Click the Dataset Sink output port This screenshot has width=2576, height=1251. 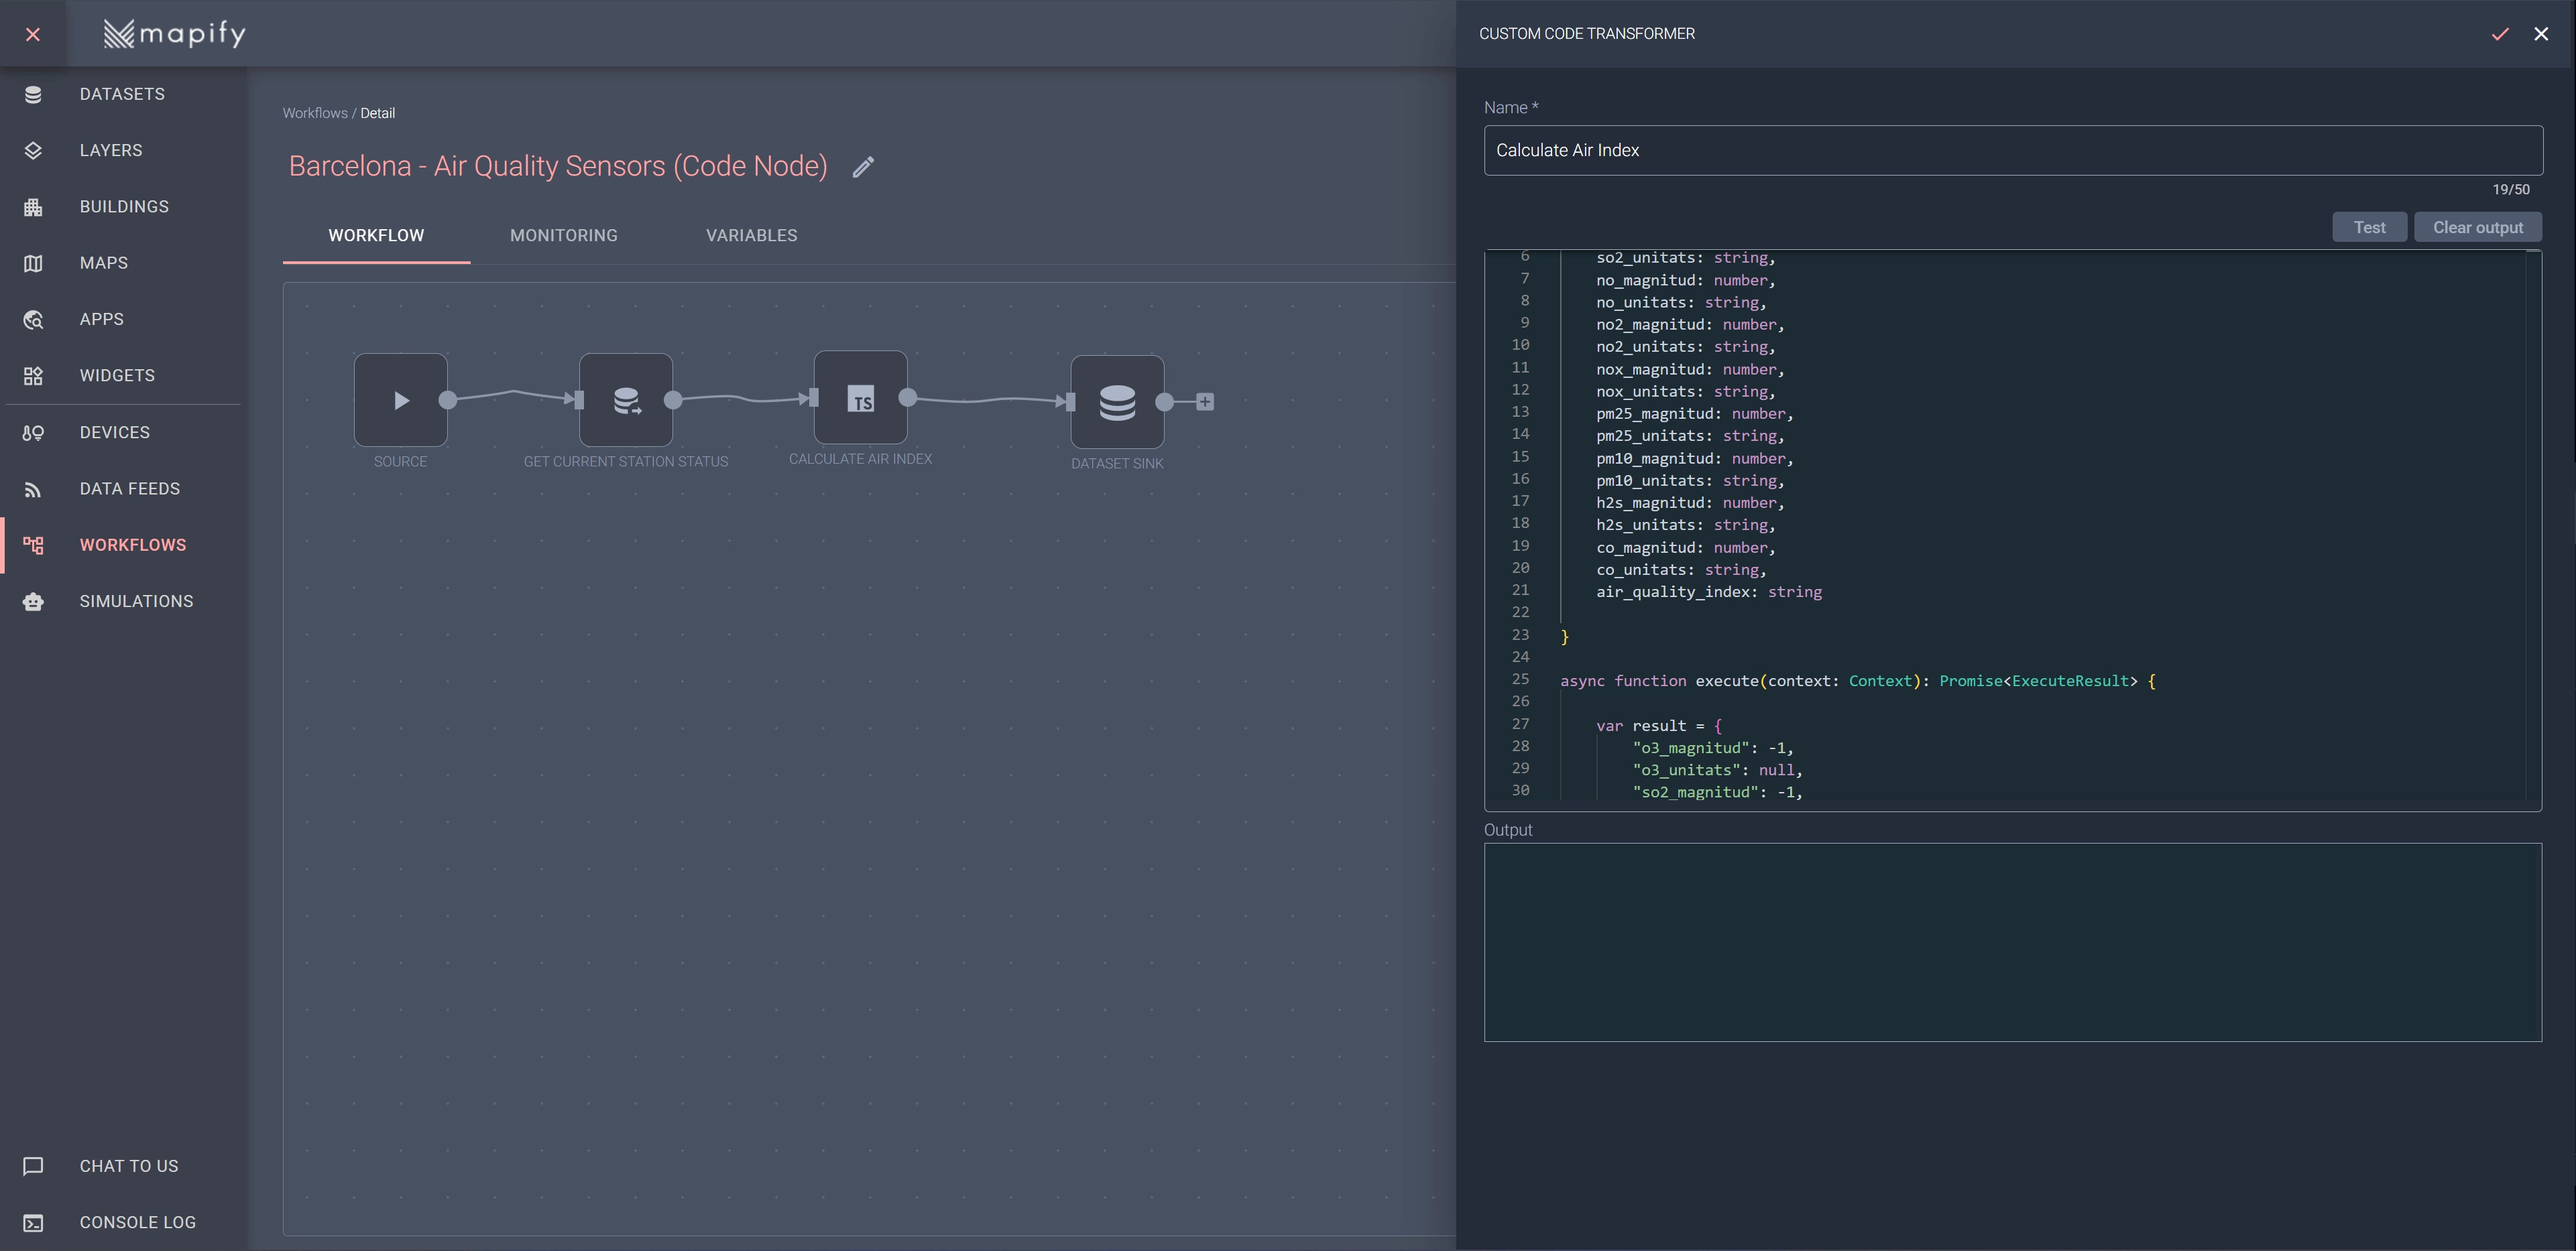1165,401
